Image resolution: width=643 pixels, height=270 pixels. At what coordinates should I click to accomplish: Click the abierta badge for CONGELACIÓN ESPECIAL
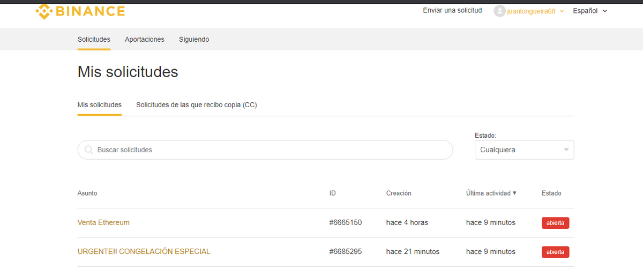555,252
